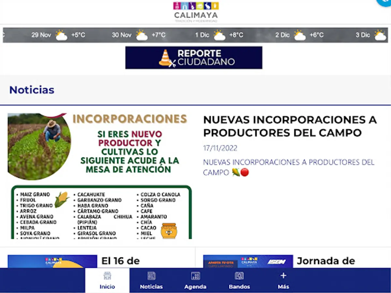This screenshot has height=293, width=391.
Task: Click the +8°C temperature reading
Action: 236,35
